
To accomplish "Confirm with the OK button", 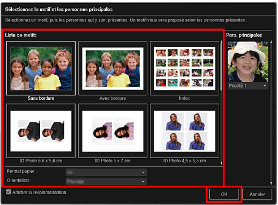I will tap(224, 194).
